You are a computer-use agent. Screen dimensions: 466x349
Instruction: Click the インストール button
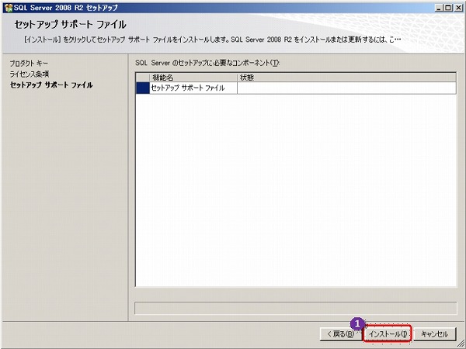[388, 333]
